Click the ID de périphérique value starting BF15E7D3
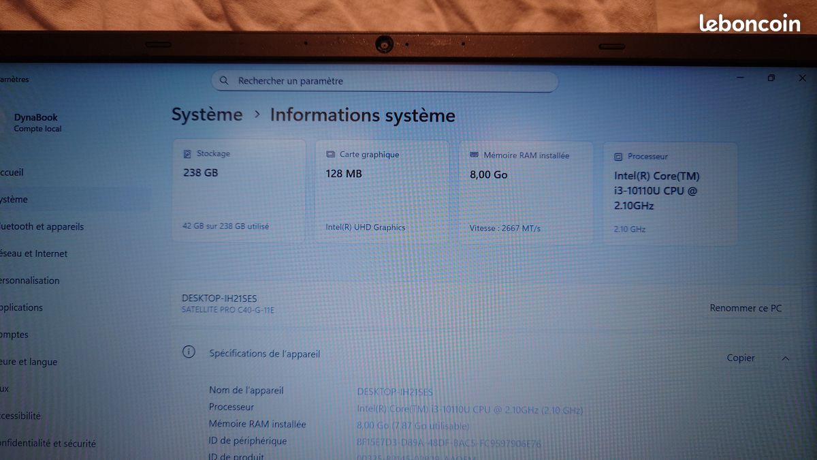This screenshot has height=460, width=817. pyautogui.click(x=449, y=444)
